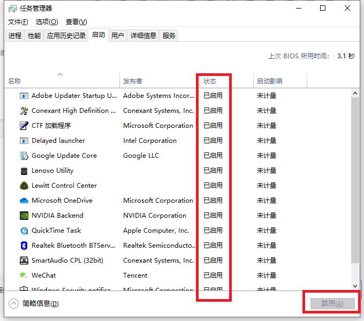Click 已启用 status in the WeChat row

pyautogui.click(x=213, y=276)
